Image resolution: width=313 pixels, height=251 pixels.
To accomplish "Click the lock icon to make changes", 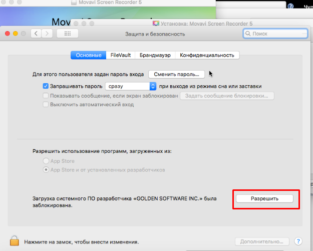I will click(15, 240).
